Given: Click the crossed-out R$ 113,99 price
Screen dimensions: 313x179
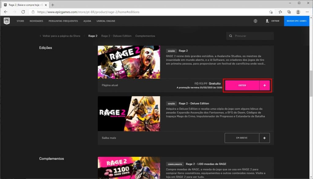Looking at the screenshot, I should tap(201, 83).
